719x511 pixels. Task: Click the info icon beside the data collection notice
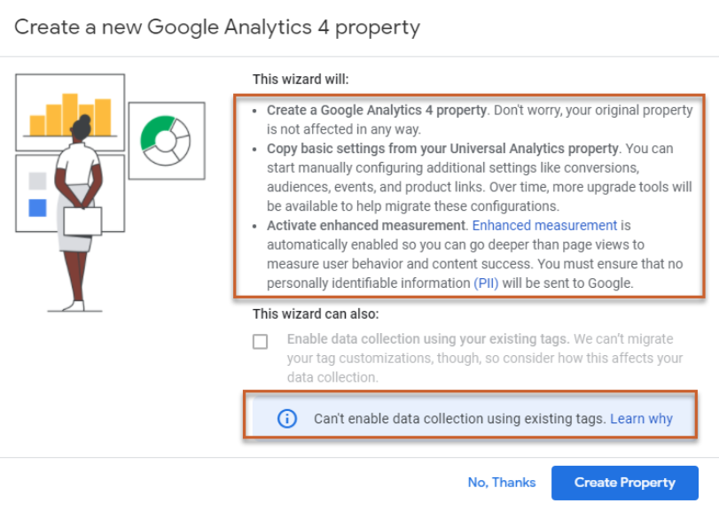pos(285,418)
